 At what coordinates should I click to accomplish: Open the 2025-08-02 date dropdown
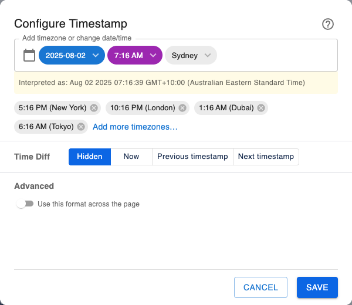[72, 55]
